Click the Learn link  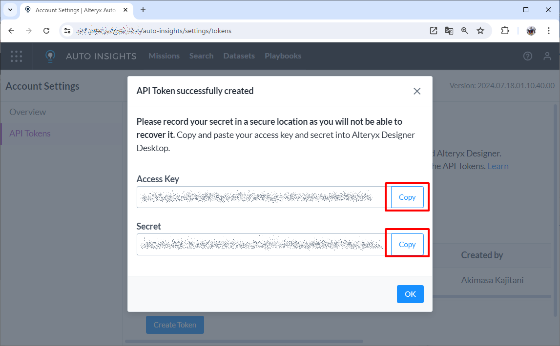coord(498,166)
